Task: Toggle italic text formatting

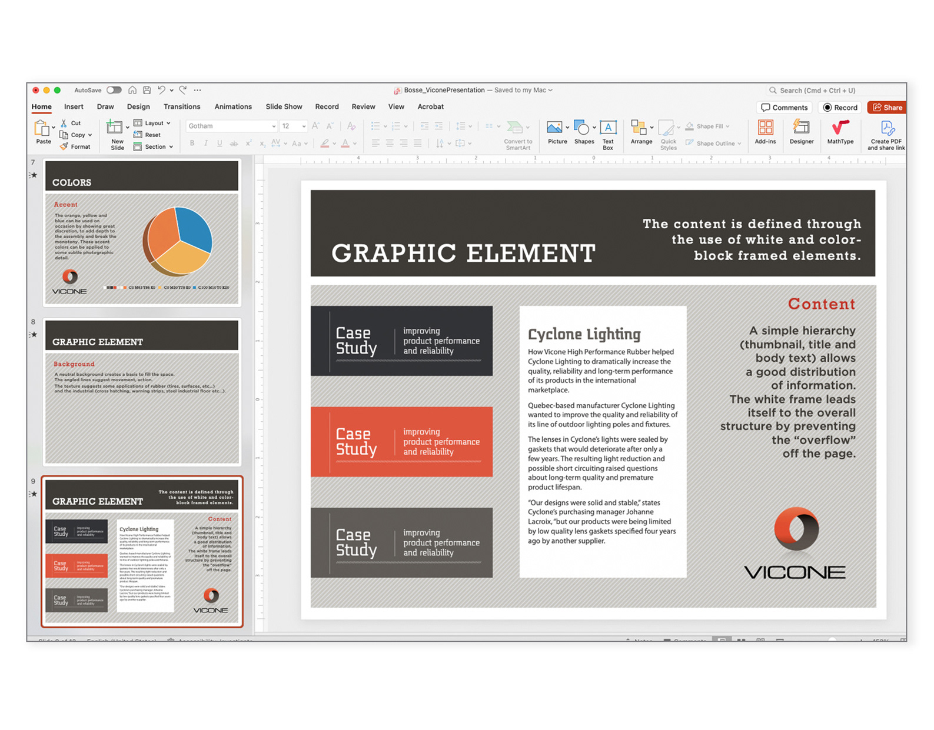Action: 206,143
